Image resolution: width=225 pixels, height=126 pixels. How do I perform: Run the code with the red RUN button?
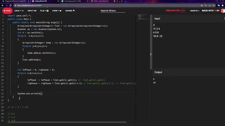(7, 11)
